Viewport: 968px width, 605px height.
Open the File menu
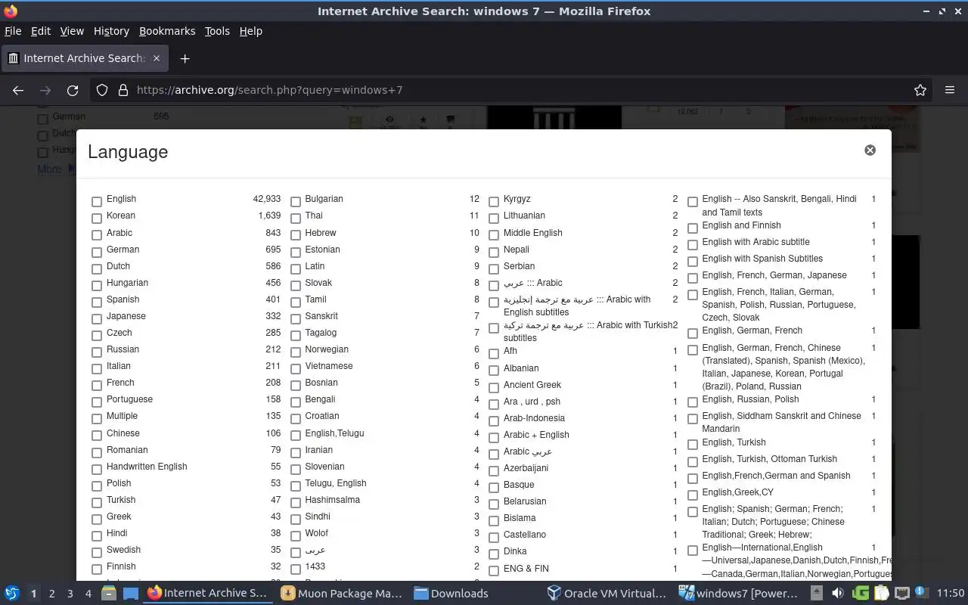13,31
